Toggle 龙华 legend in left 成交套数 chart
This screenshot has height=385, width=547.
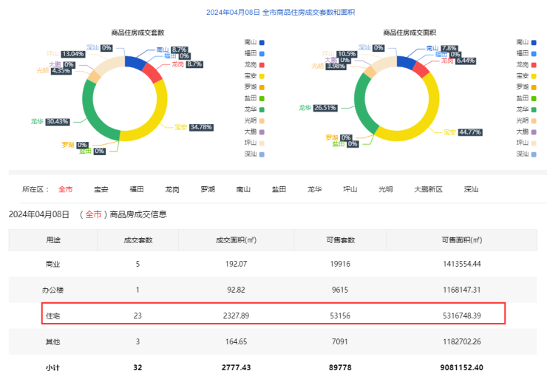(x=254, y=109)
